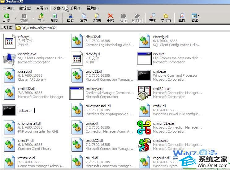Select the cmcfg32.dll file icon
The height and width of the screenshot is (170, 230).
(x=77, y=75)
